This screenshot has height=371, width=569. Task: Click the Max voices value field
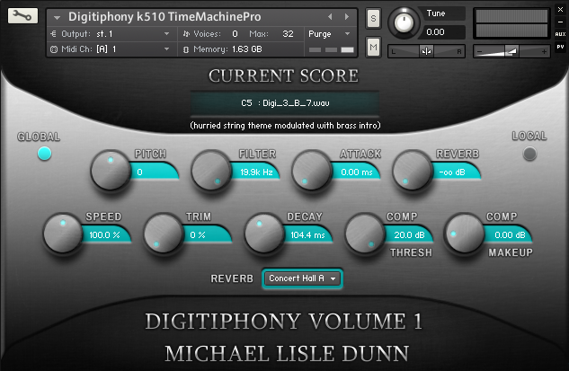[288, 33]
